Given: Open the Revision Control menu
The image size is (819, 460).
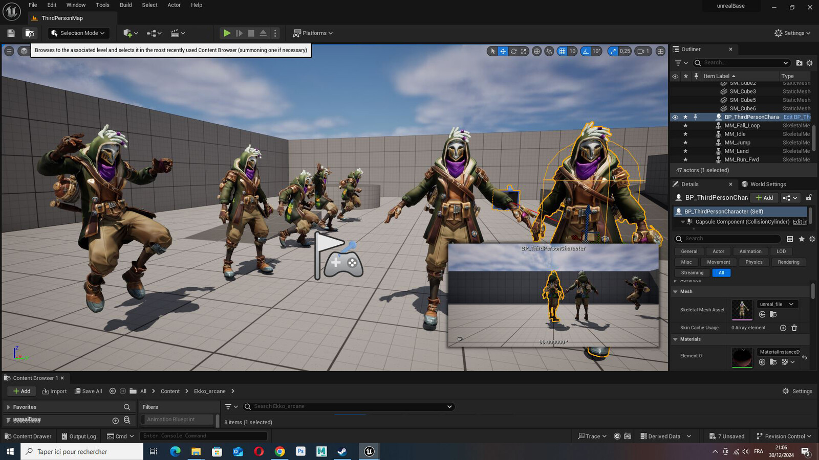Looking at the screenshot, I should click(784, 436).
